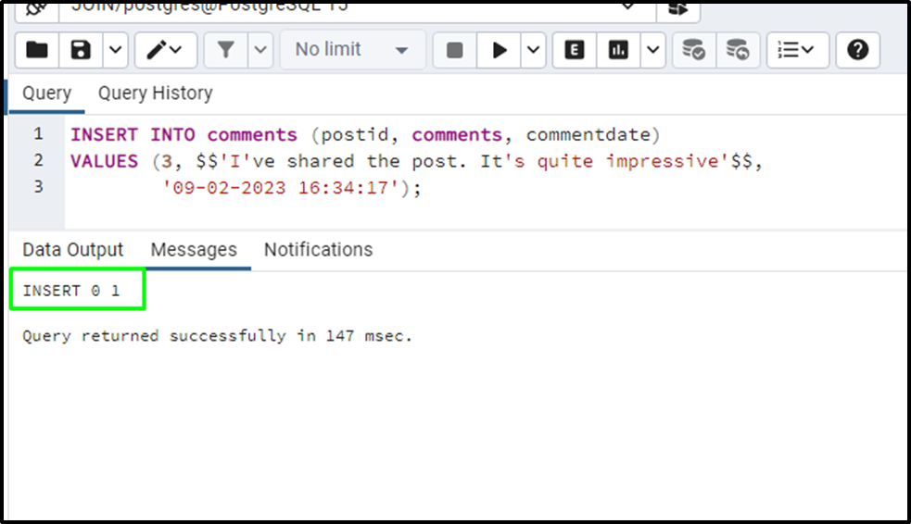This screenshot has height=524, width=911.
Task: Click the Commit database icon
Action: click(694, 50)
